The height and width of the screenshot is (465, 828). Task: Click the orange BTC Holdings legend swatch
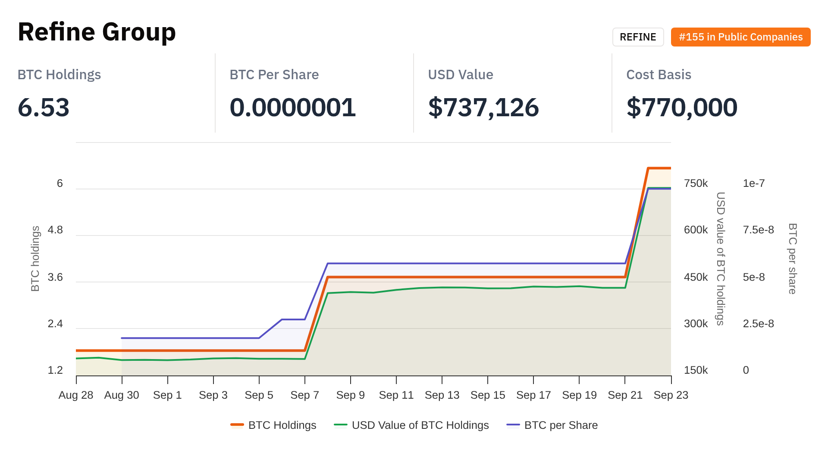[237, 425]
